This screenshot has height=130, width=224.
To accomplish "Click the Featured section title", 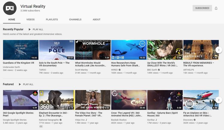I will coord(8,84).
